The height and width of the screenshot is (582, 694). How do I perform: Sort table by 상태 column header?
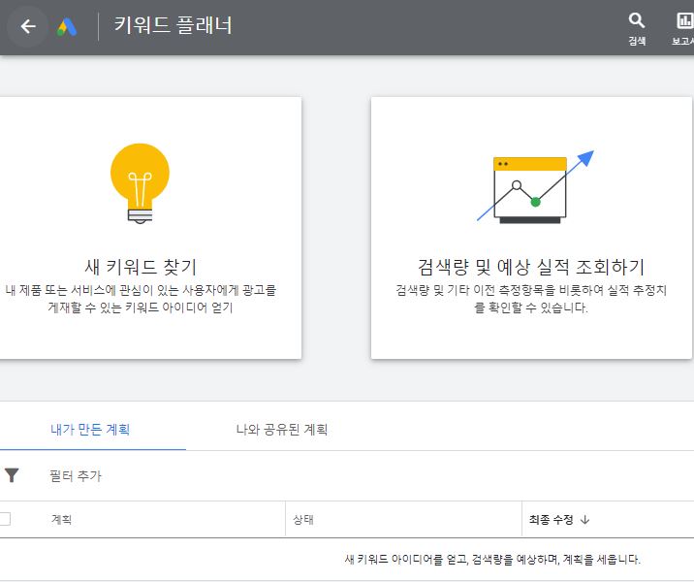[x=303, y=519]
